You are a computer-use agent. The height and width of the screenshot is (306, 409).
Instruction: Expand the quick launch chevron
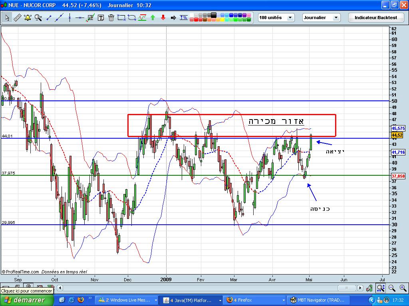[x=90, y=298]
